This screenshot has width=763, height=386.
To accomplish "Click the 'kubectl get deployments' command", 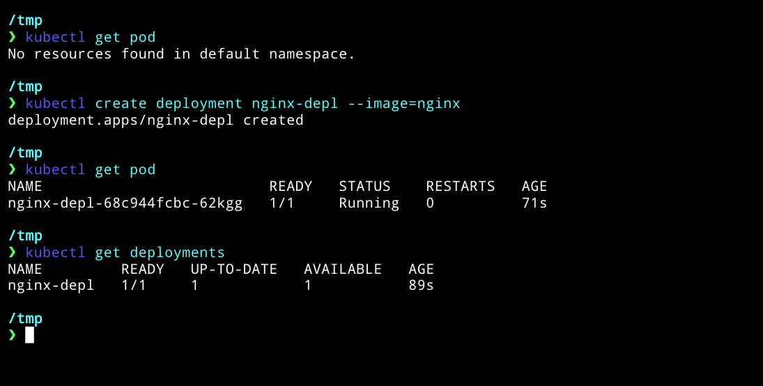I will pos(125,253).
